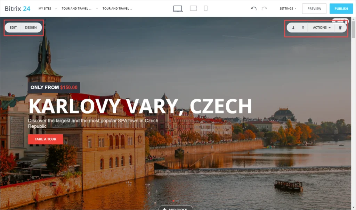Move block up with arrow icon

(303, 28)
